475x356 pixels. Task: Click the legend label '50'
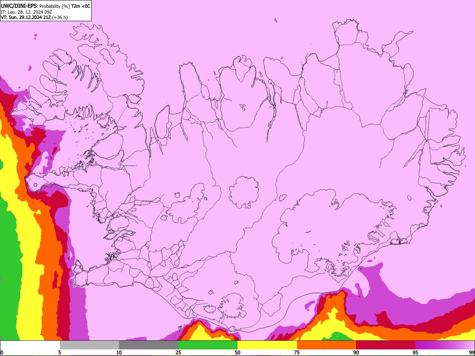(237, 353)
